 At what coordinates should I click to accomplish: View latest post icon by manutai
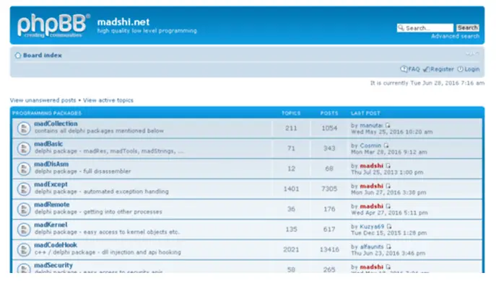tap(388, 125)
